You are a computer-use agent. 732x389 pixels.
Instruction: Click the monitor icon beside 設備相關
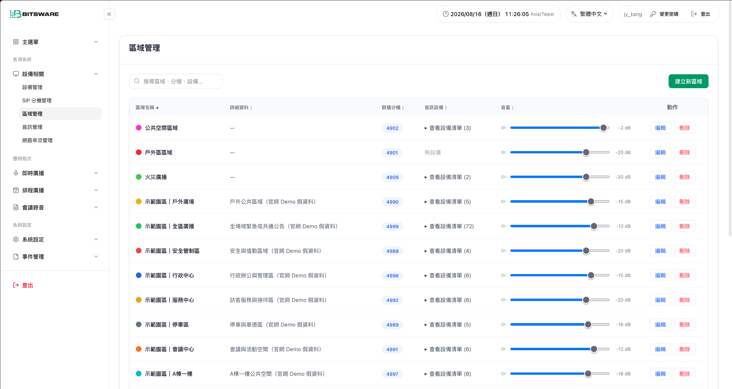click(x=16, y=74)
